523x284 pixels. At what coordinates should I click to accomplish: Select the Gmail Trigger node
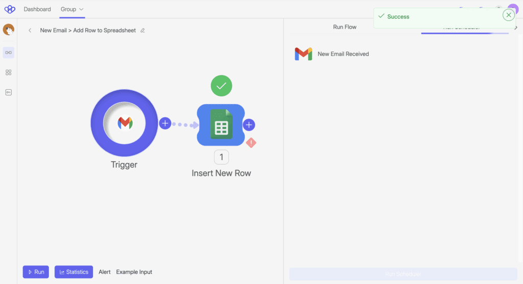click(125, 123)
